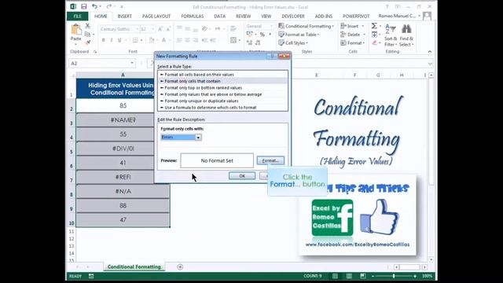
Task: Select 'Format only top or bottom ranked values'
Action: (x=222, y=87)
